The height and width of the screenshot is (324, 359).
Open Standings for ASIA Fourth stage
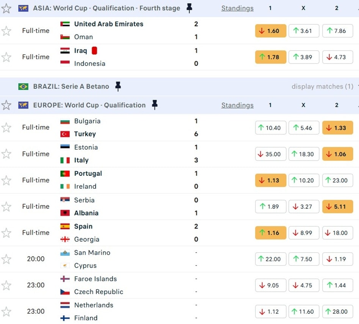(237, 8)
